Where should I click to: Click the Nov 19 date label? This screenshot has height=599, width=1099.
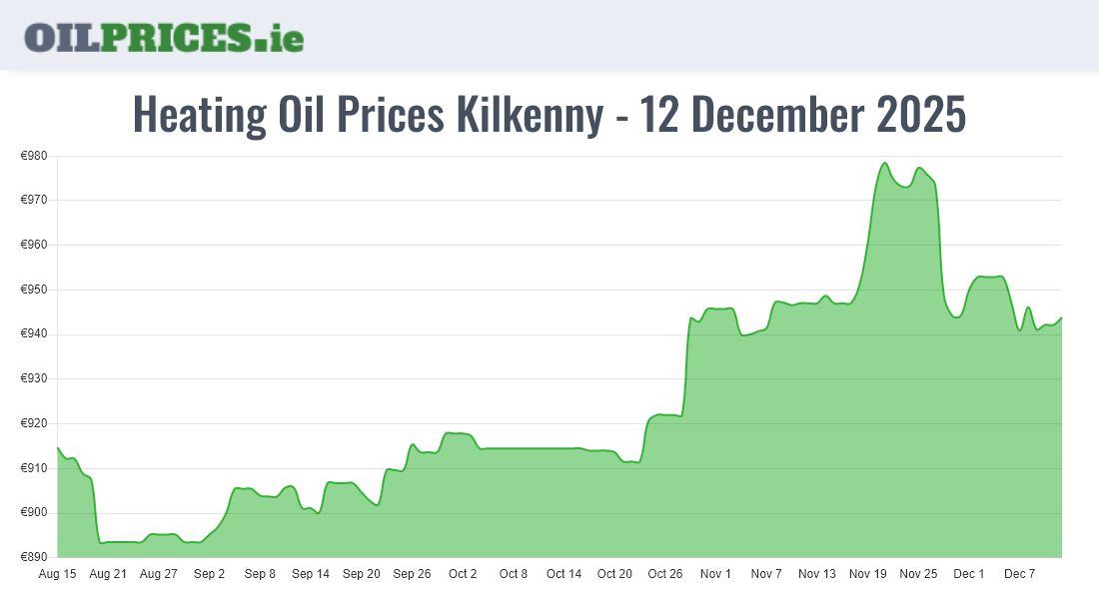point(868,574)
